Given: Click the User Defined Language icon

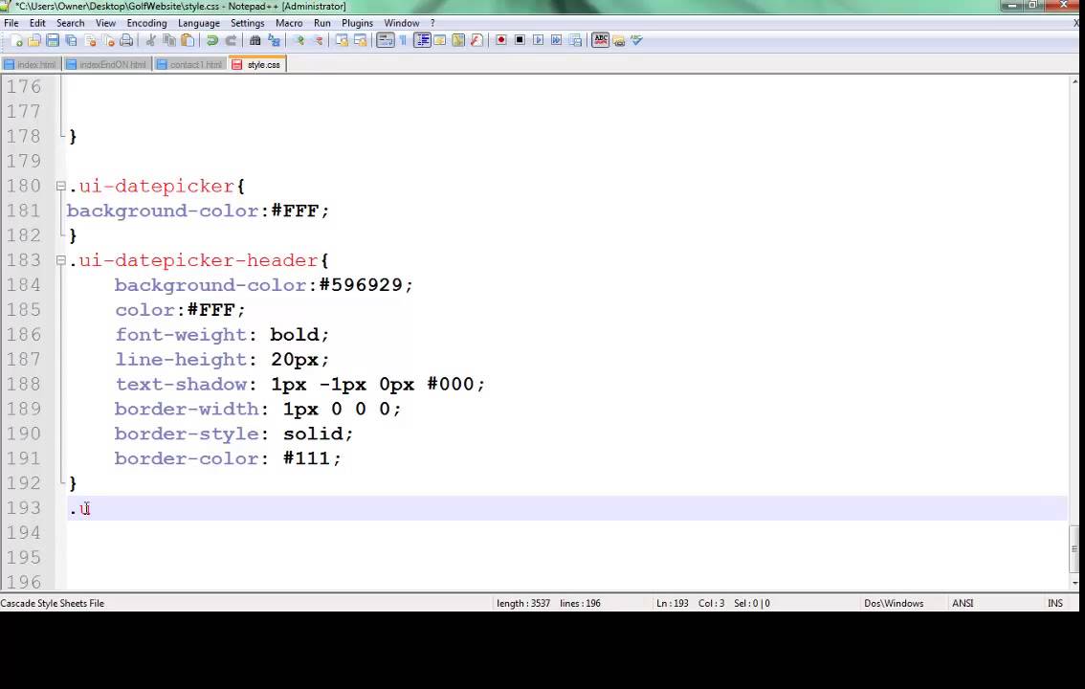Looking at the screenshot, I should 440,41.
